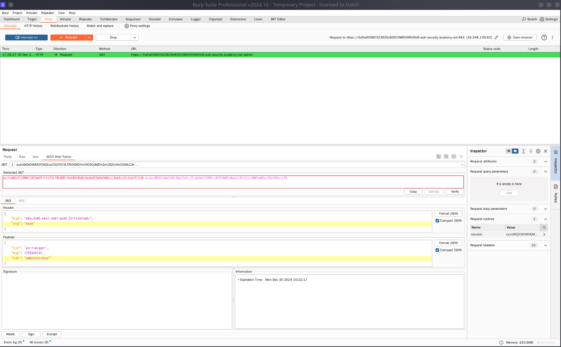561x347 pixels.
Task: Open Settings via the gear icon in the top bar
Action: [x=542, y=19]
